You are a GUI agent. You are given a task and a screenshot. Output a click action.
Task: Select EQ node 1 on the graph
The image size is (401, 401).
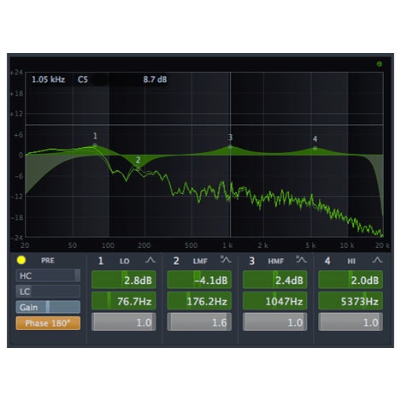pos(95,145)
